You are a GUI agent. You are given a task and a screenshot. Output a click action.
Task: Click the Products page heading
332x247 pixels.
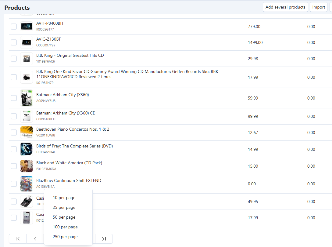[17, 8]
